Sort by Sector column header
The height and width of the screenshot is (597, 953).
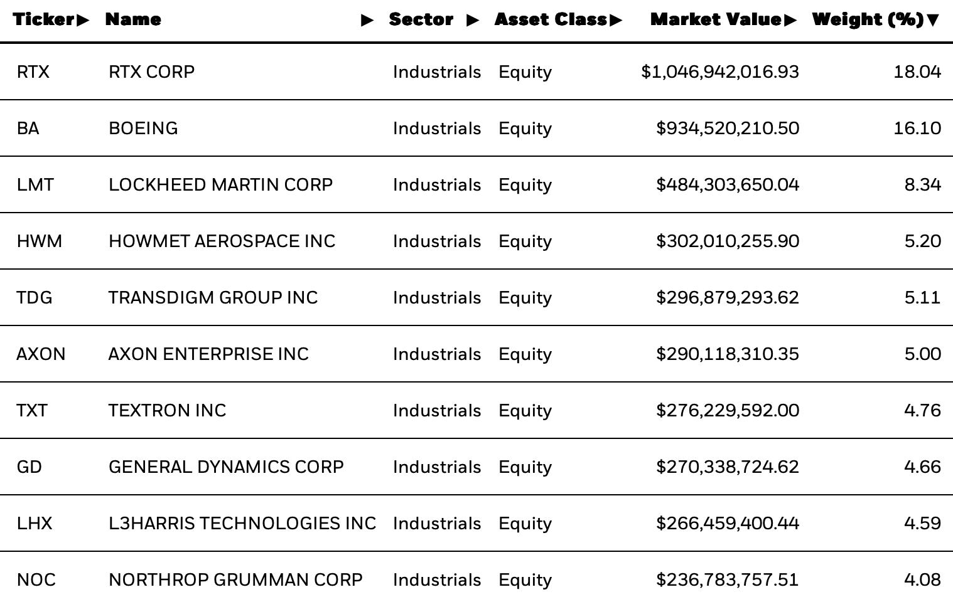(x=421, y=19)
